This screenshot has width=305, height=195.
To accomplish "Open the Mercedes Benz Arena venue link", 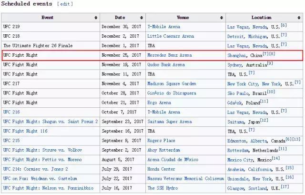I will (170, 55).
